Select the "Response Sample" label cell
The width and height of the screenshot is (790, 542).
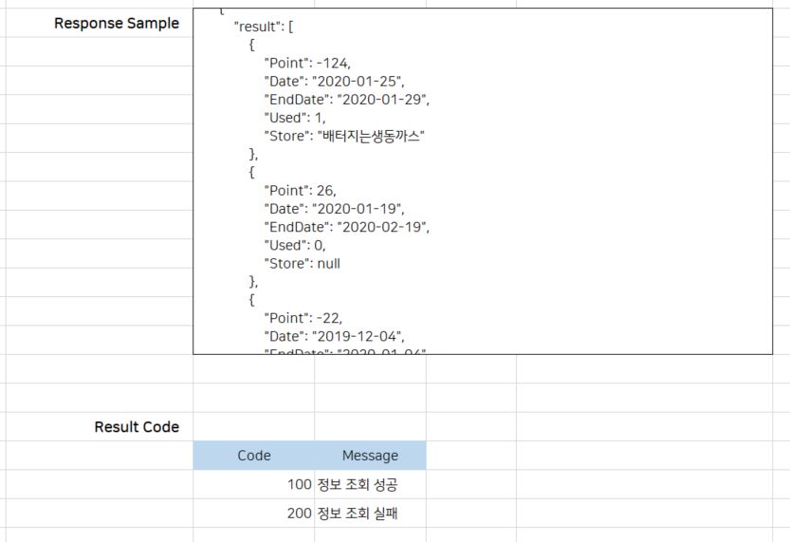pos(117,24)
